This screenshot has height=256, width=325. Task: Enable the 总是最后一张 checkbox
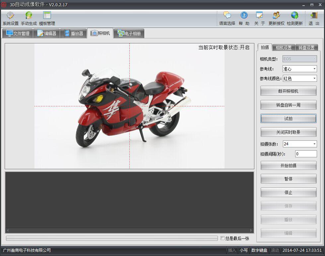click(x=223, y=238)
